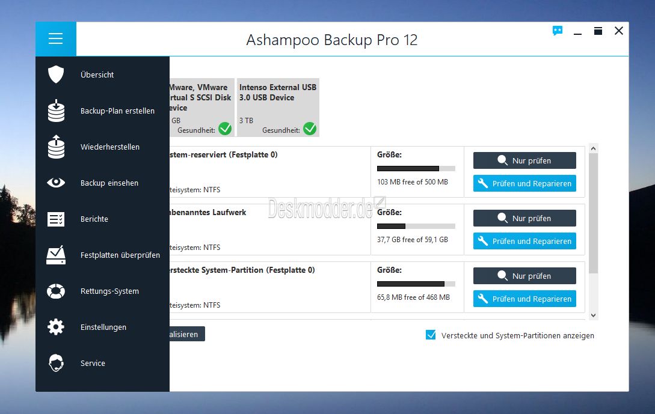Open Rettungs-System menu entry
Viewport: 655px width, 414px height.
109,291
